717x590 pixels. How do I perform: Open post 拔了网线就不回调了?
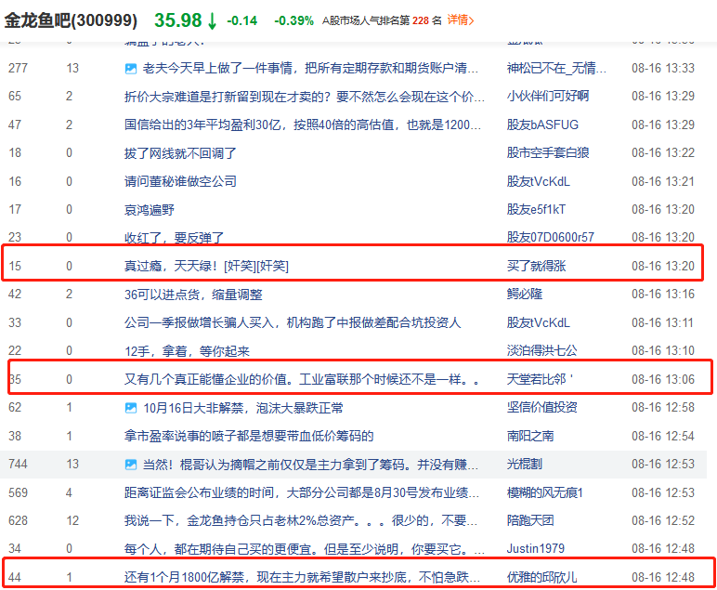180,152
